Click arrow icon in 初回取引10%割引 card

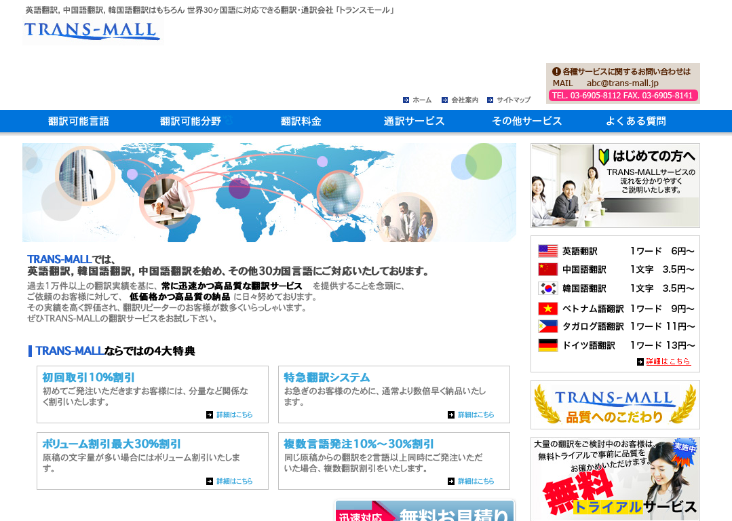(210, 414)
